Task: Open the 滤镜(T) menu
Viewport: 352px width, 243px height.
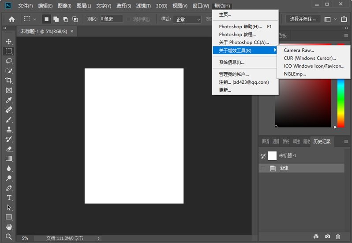Action: (143, 6)
